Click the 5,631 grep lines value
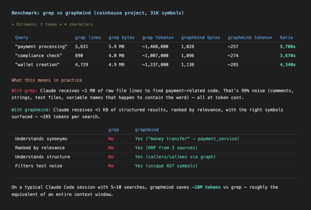The image size is (311, 210). pyautogui.click(x=81, y=47)
